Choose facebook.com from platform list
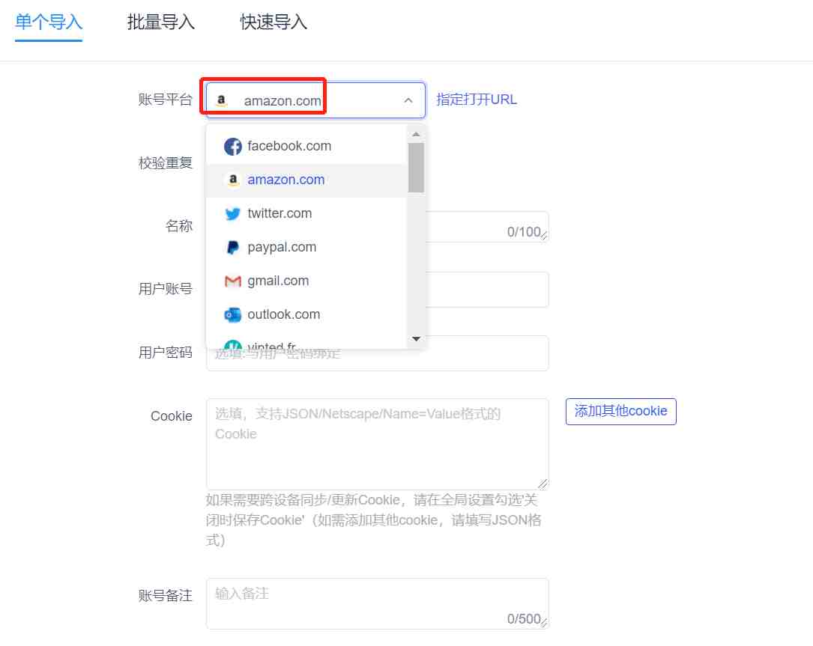Image resolution: width=813 pixels, height=646 pixels. click(306, 146)
